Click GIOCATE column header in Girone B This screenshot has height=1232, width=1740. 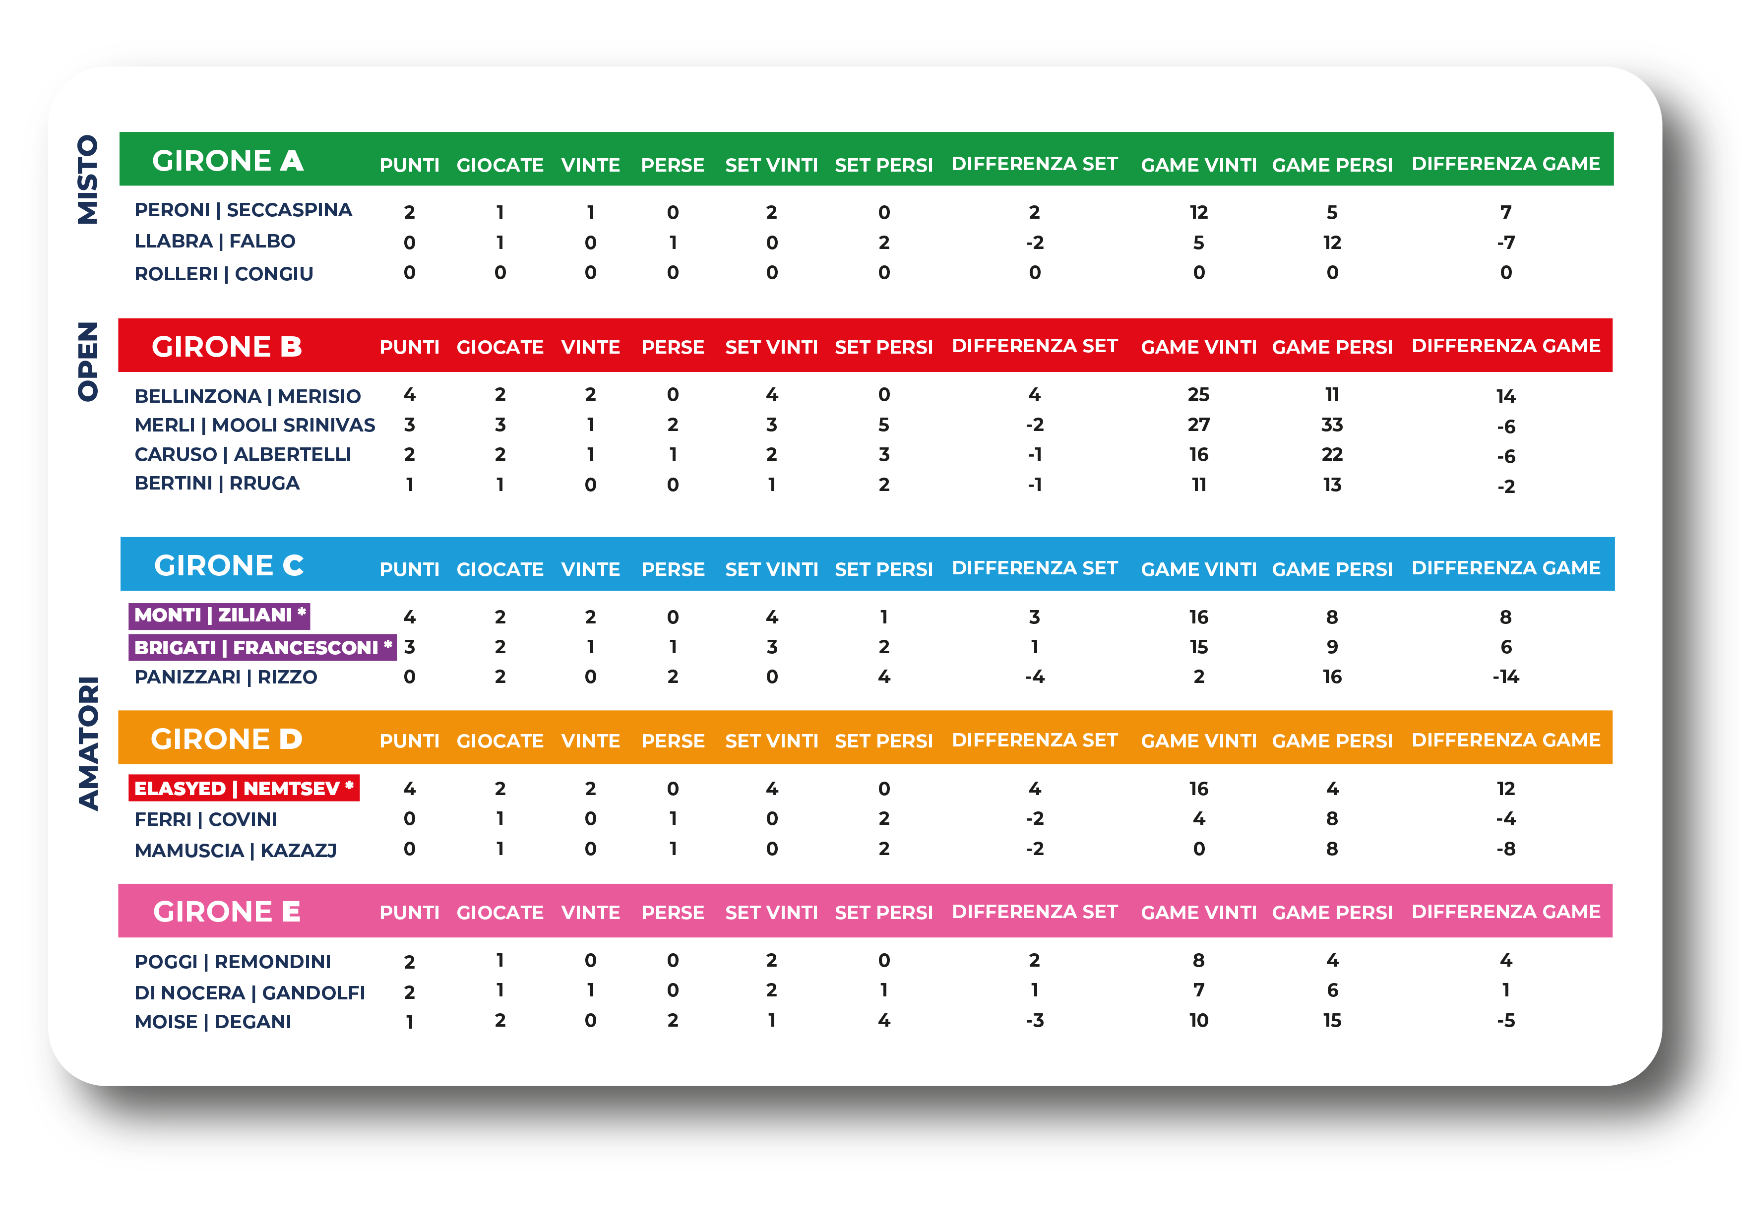click(500, 347)
